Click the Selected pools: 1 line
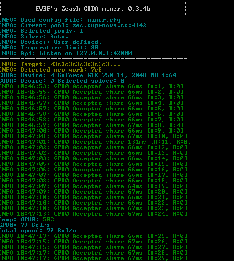 [41, 31]
